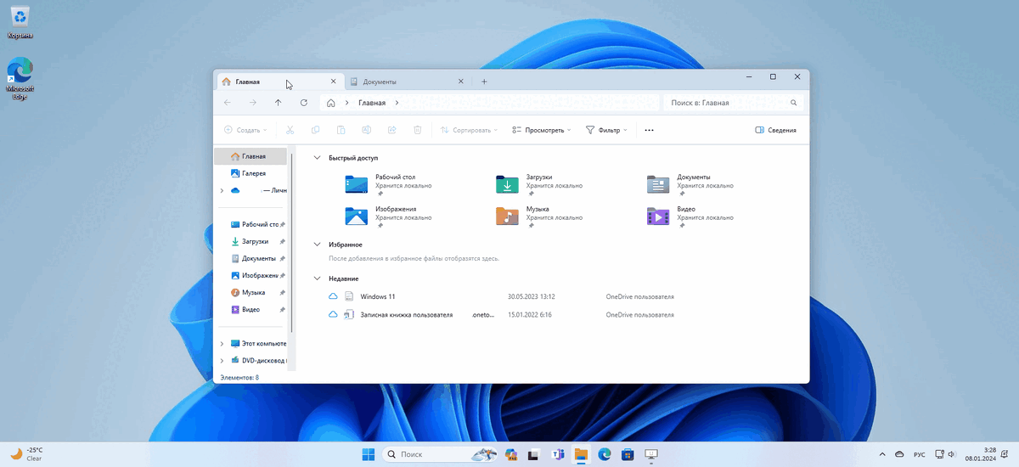Viewport: 1019px width, 467px height.
Task: Click the Rename icon in toolbar
Action: pyautogui.click(x=366, y=130)
